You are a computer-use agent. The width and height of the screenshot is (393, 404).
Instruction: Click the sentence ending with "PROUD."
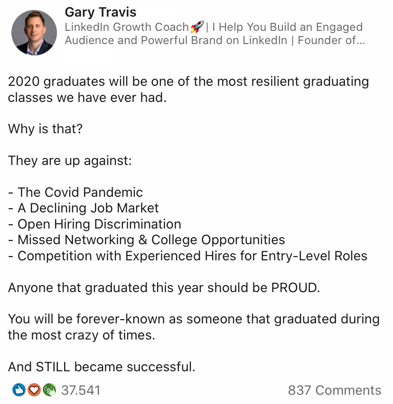(x=164, y=288)
